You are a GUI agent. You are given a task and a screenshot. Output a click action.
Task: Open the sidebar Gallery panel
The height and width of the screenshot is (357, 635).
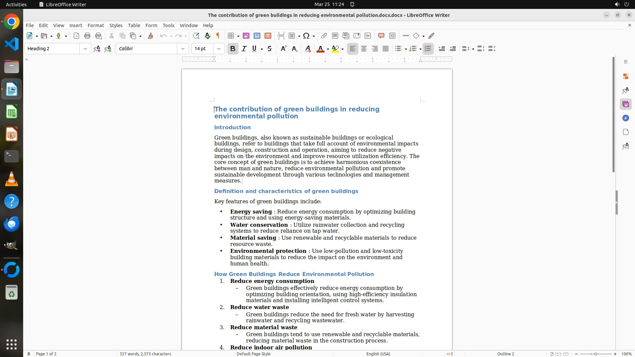tap(625, 104)
